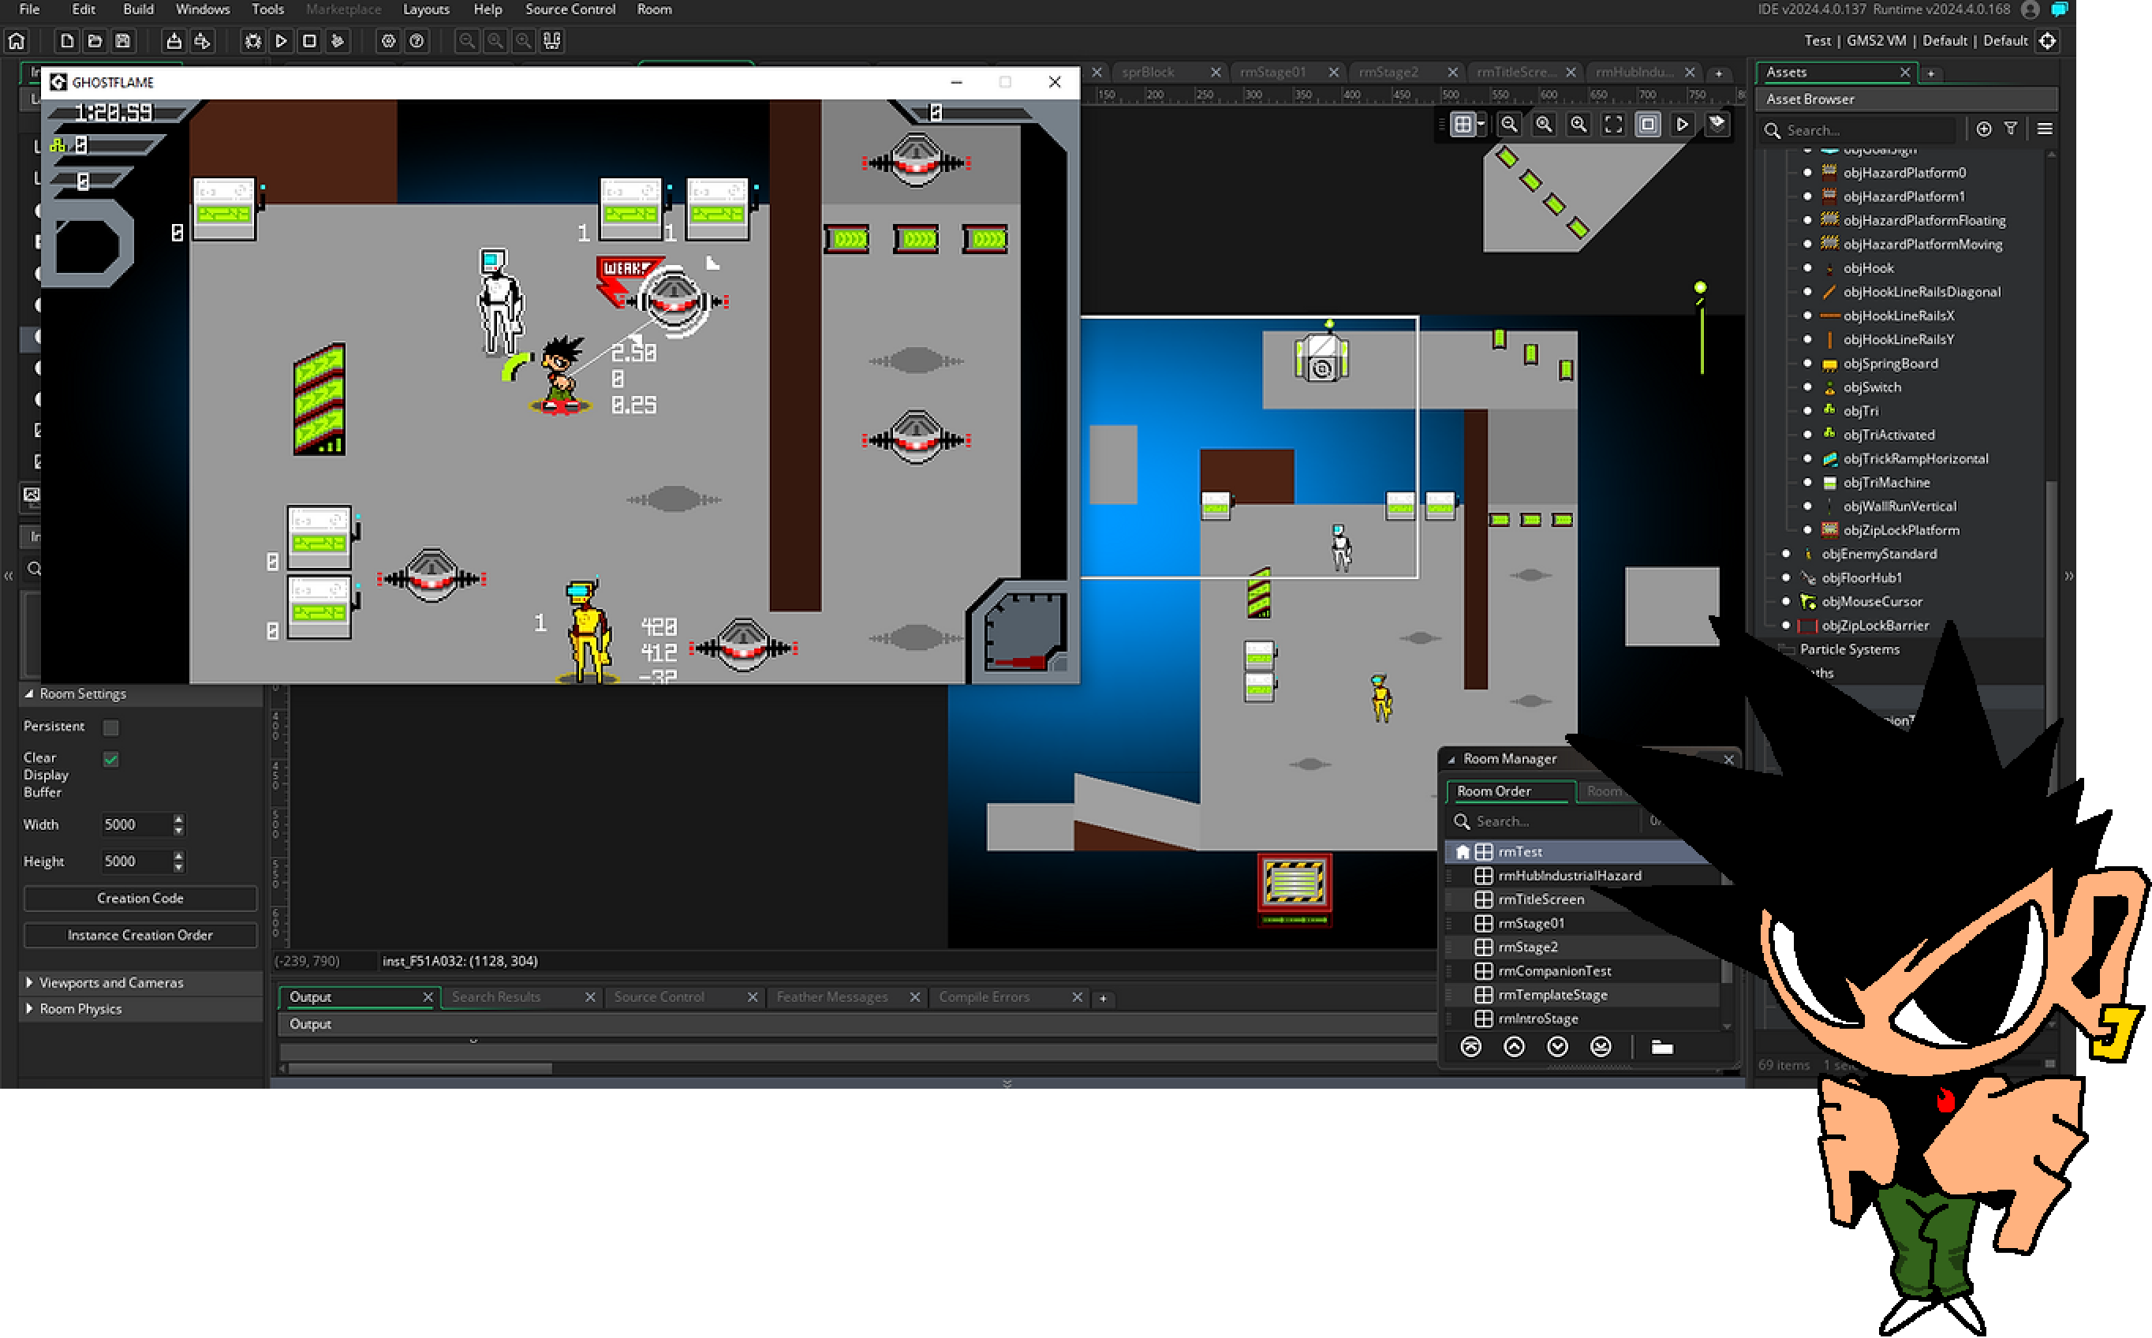Zoom out in room editor

[x=1510, y=125]
